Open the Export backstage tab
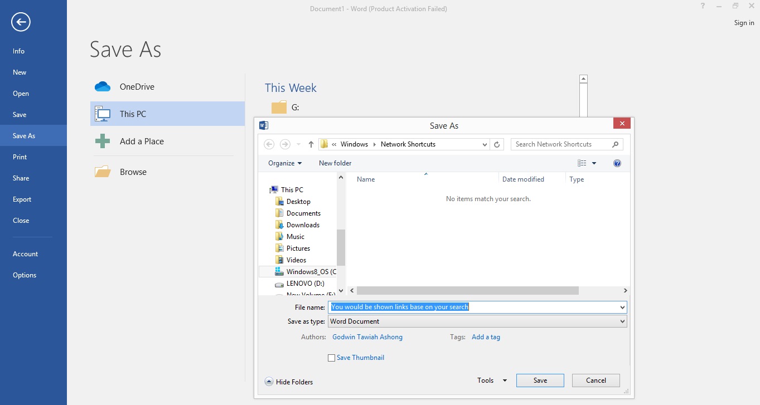The height and width of the screenshot is (405, 760). [x=33, y=199]
